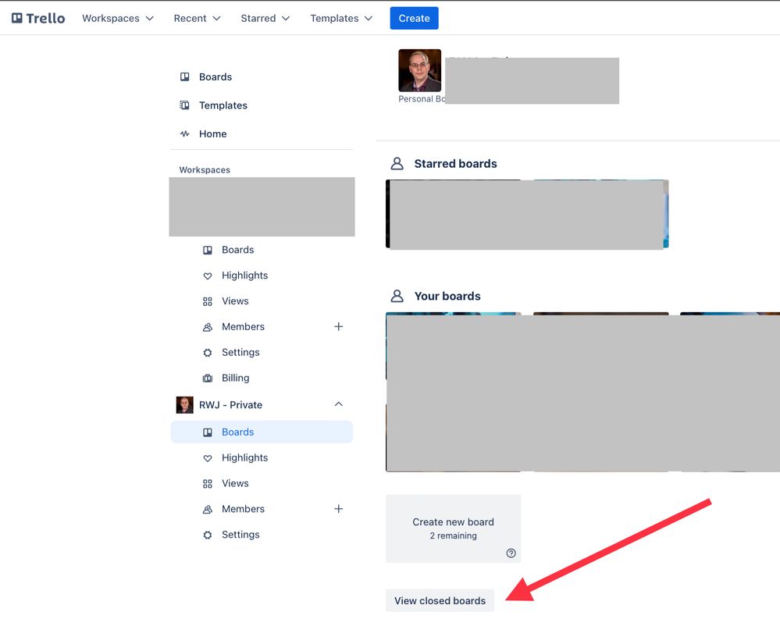Click the Workspaces section label

pyautogui.click(x=205, y=170)
